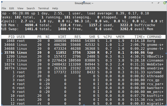
Task: Click the cinnamon process line
Action: click(83, 60)
